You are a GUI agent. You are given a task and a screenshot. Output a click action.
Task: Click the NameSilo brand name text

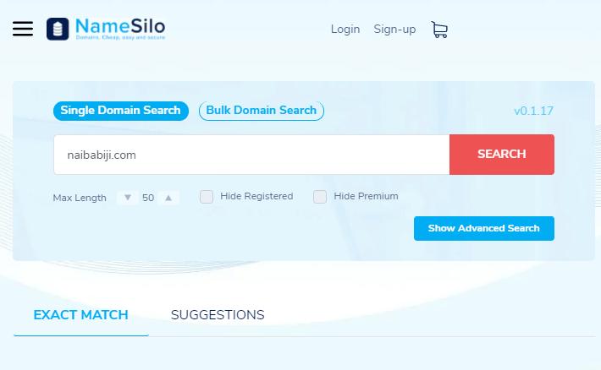[x=120, y=26]
